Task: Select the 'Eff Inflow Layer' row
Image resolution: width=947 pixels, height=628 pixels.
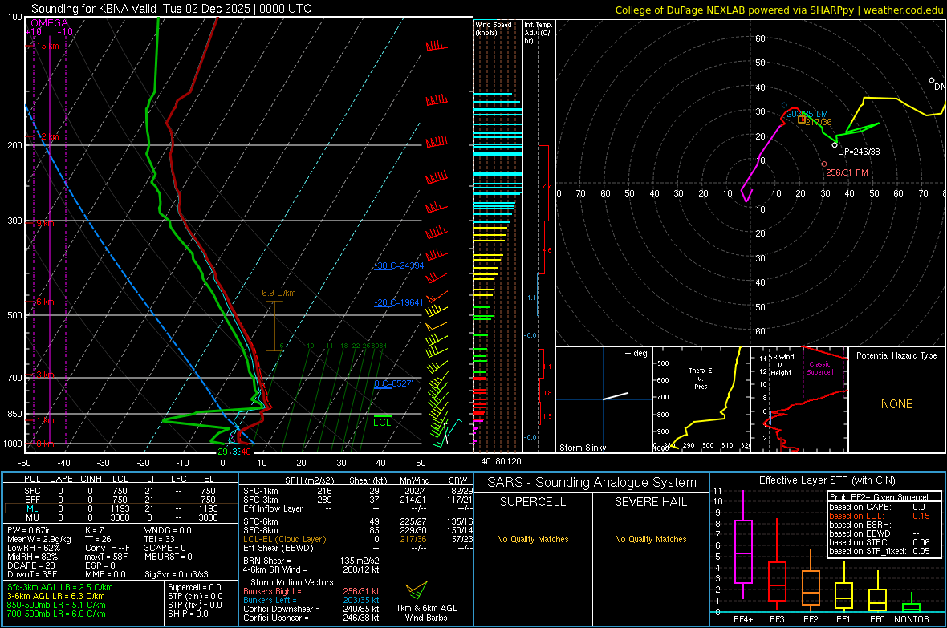Action: coord(358,508)
